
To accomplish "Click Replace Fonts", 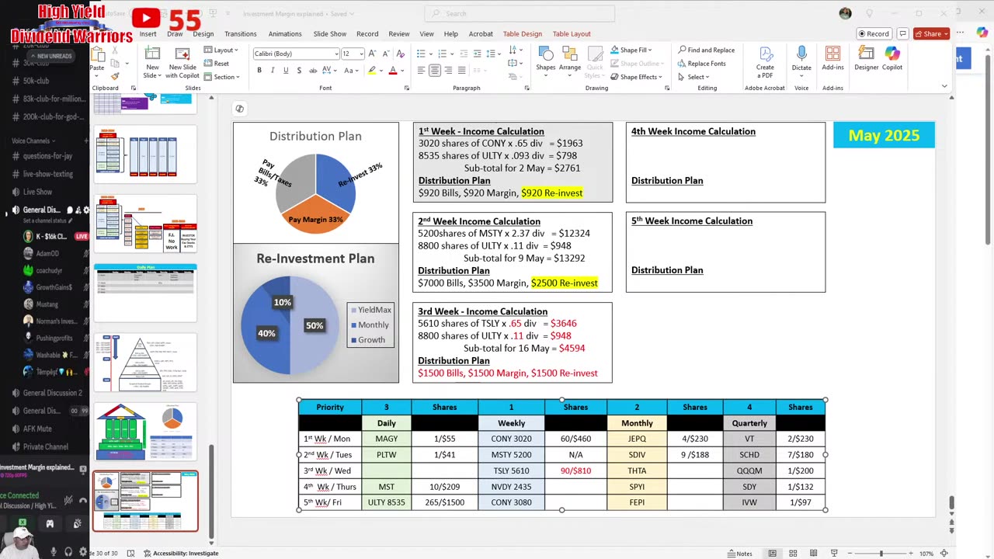I will (x=702, y=64).
